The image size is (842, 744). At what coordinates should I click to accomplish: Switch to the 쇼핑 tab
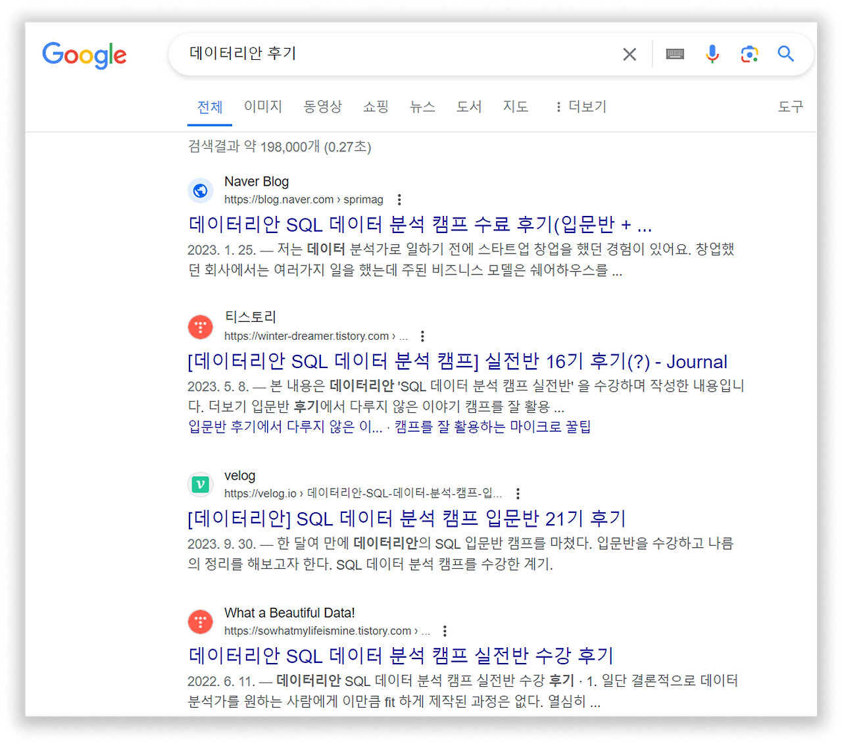(x=376, y=107)
